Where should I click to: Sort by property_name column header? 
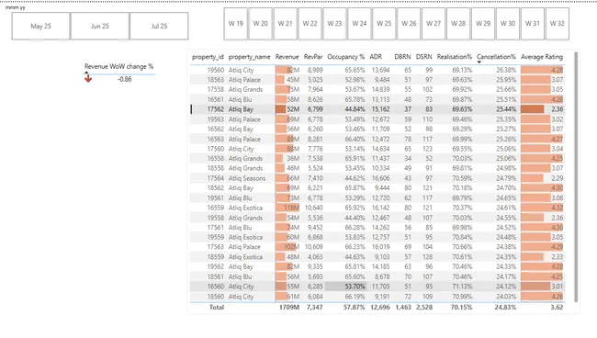tap(249, 57)
